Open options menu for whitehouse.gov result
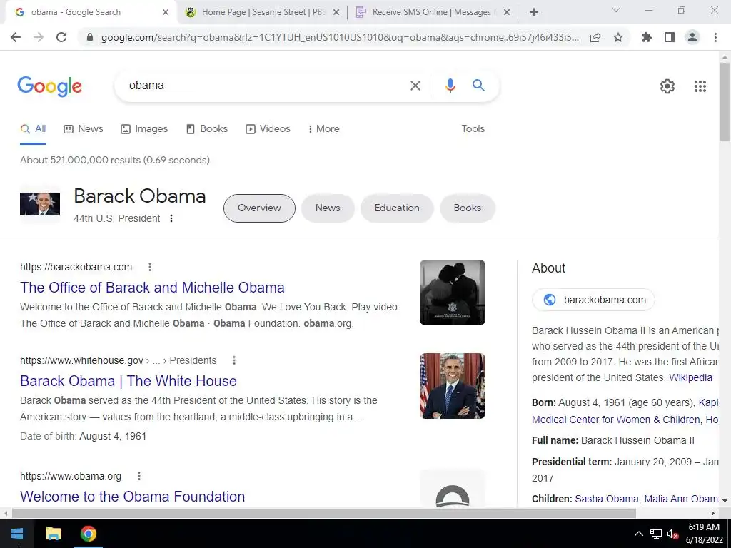731x548 pixels. pos(234,360)
